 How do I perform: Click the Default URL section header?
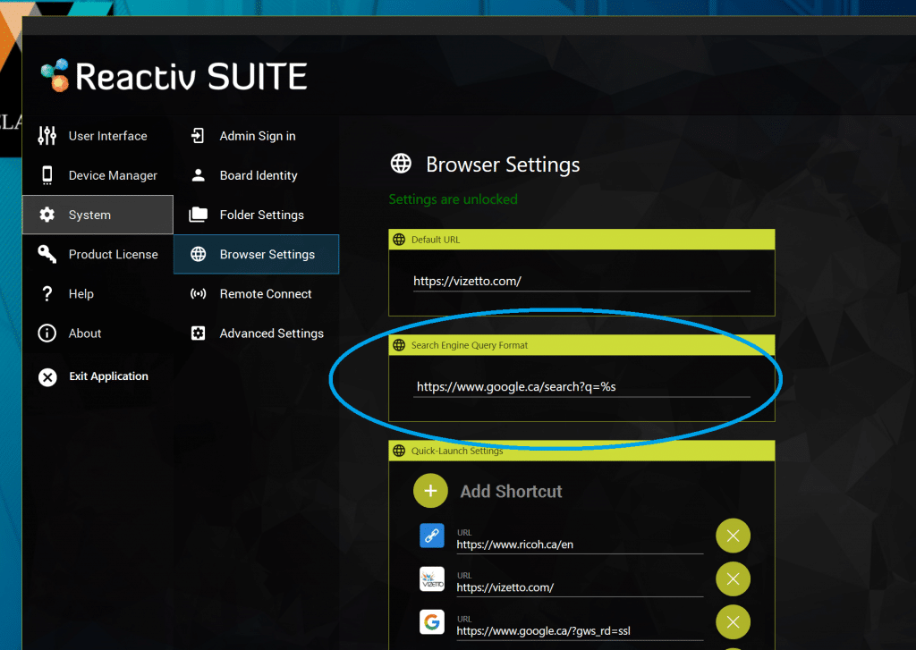(x=581, y=240)
